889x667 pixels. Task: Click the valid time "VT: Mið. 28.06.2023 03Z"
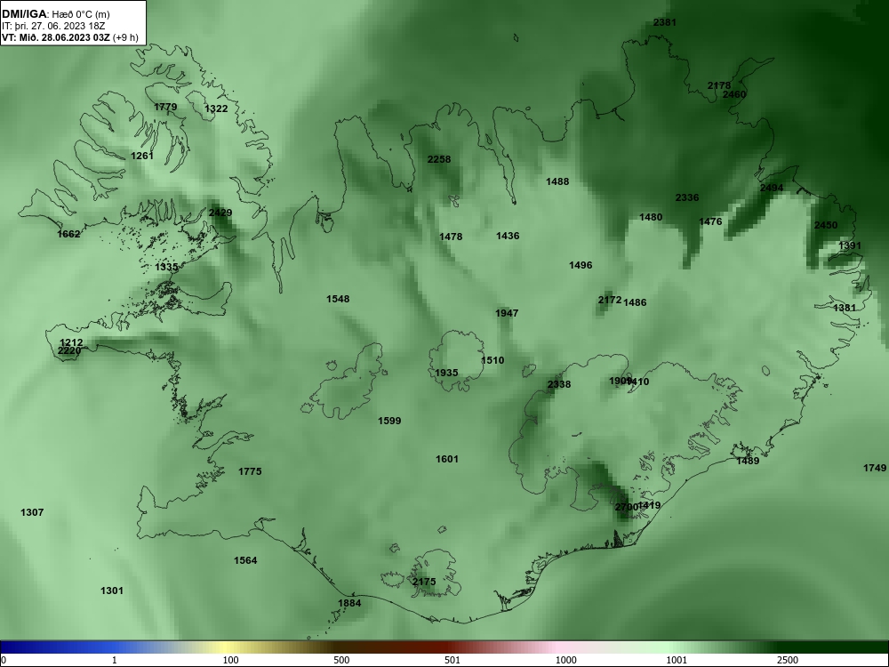pyautogui.click(x=56, y=38)
